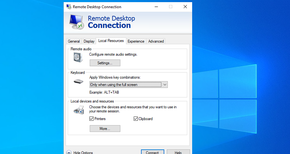Click Hide Options label
The image size is (290, 154).
tap(83, 153)
